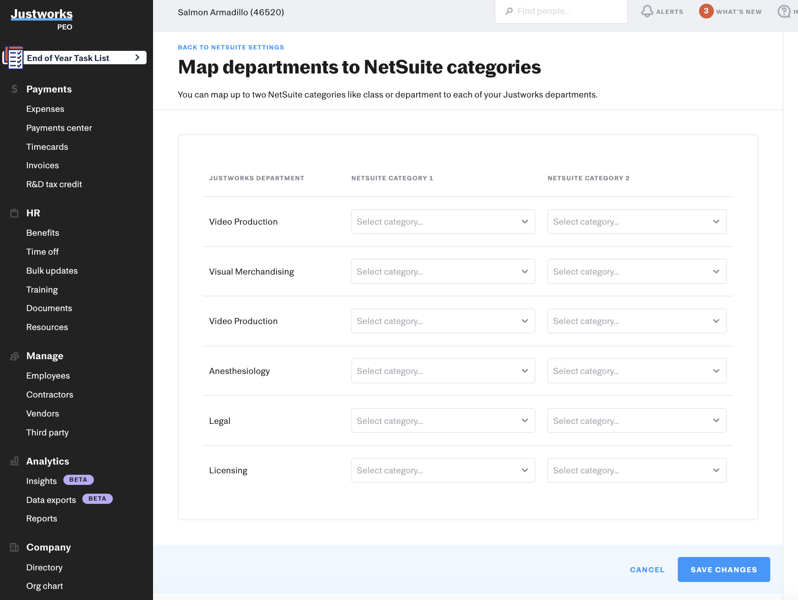Image resolution: width=798 pixels, height=600 pixels.
Task: Open category 2 dropdown for Visual Merchandising
Action: [x=637, y=271]
